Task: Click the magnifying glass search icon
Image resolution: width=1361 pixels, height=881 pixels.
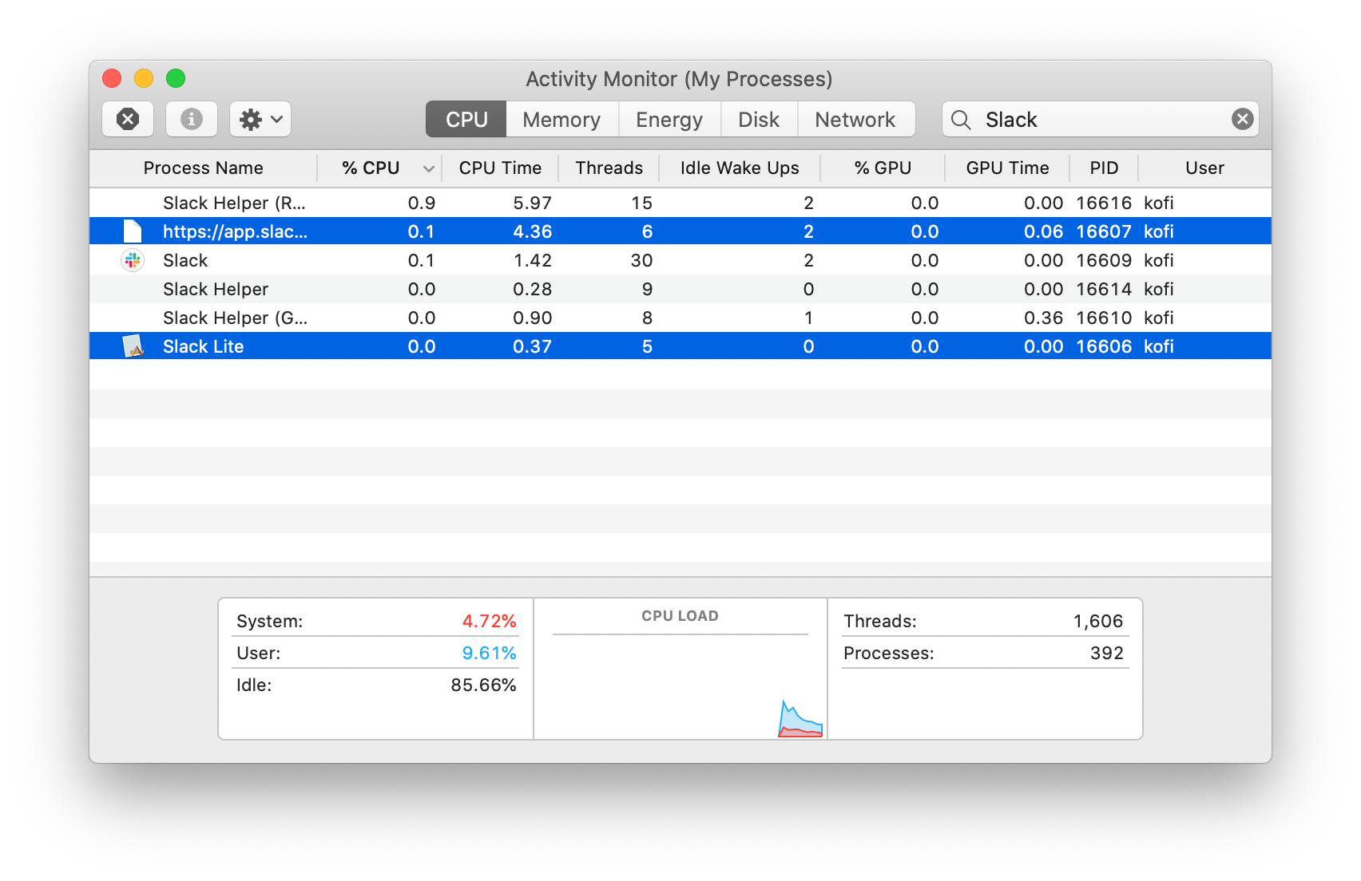Action: tap(961, 120)
